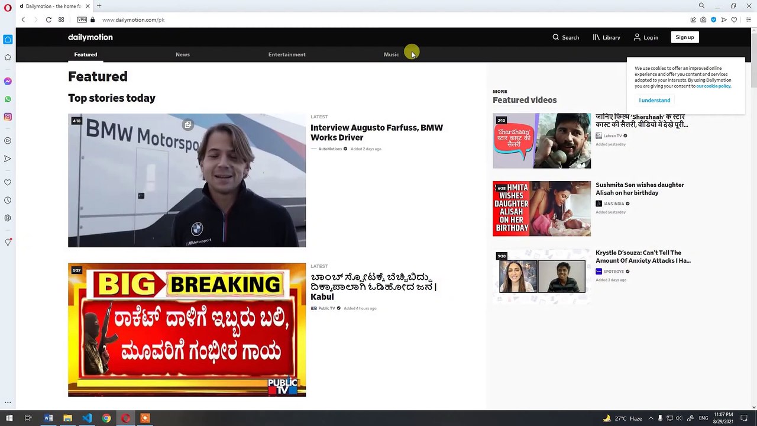Open the sidebar Home icon
Image resolution: width=757 pixels, height=426 pixels.
8,40
